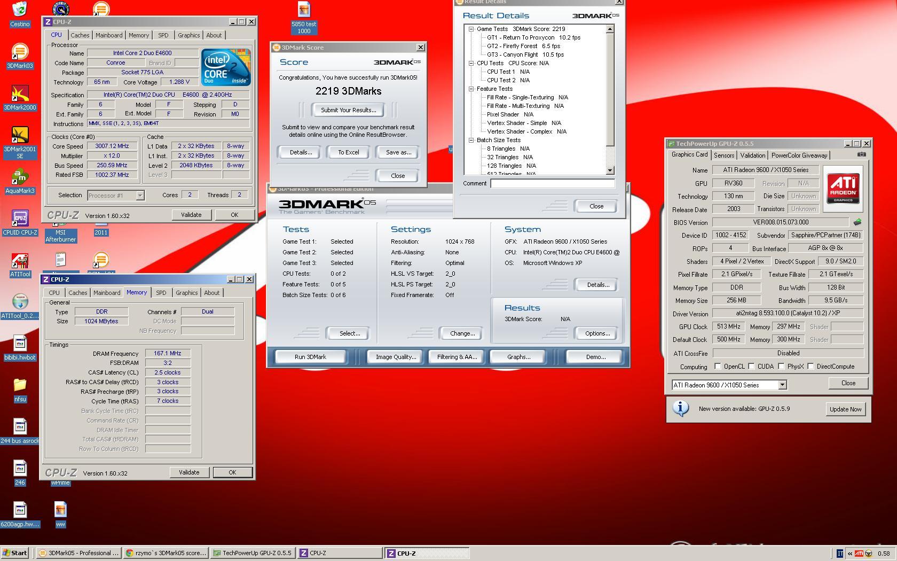Click the info icon in GPU-Z update notice
897x561 pixels.
pyautogui.click(x=680, y=409)
